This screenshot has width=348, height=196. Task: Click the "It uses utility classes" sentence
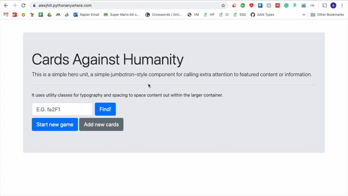[127, 95]
